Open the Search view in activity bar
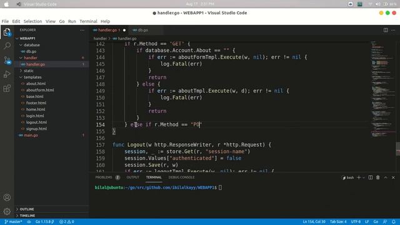Screen dimensions: 400x225 (7, 46)
